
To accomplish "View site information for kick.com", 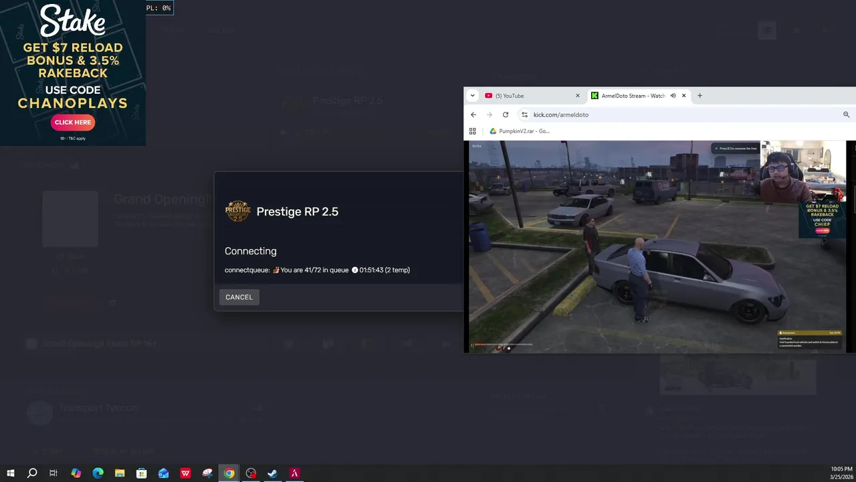I will point(524,114).
